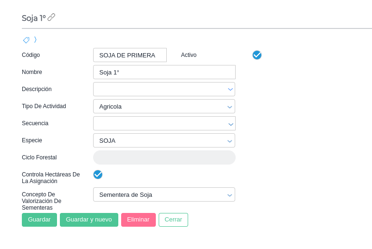Open the Descripción dropdown
Viewport: 372px width, 249px height.
tap(230, 89)
